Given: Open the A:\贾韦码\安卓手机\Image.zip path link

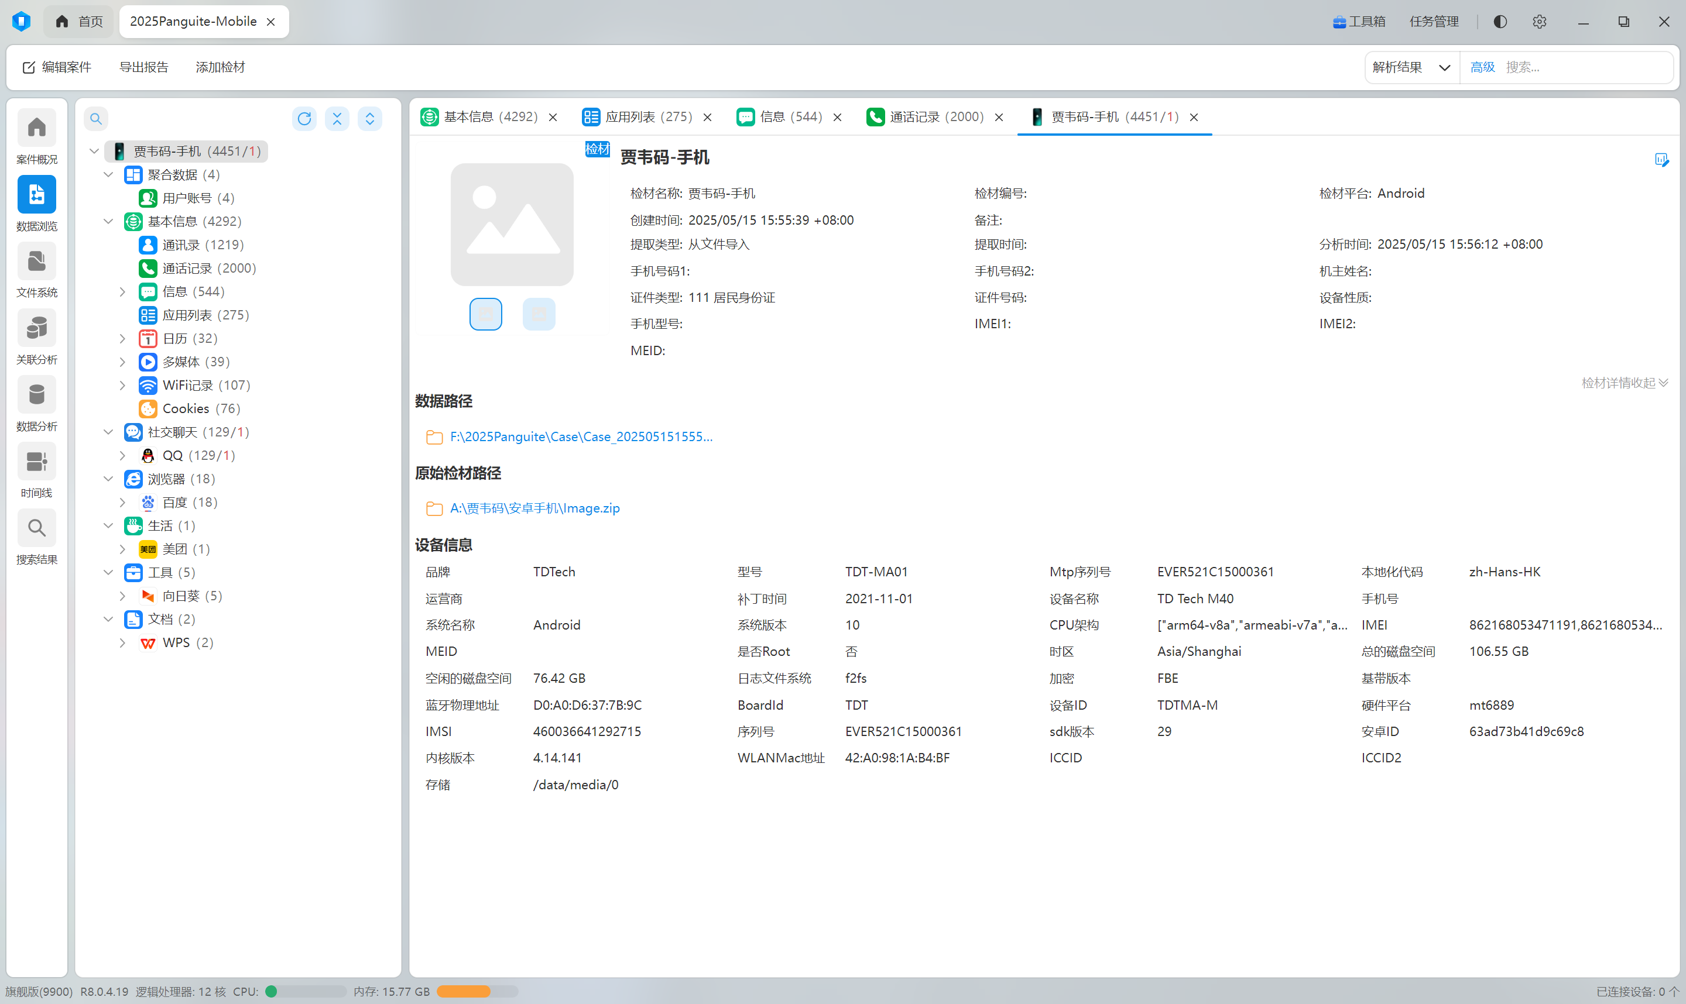Looking at the screenshot, I should pos(534,508).
